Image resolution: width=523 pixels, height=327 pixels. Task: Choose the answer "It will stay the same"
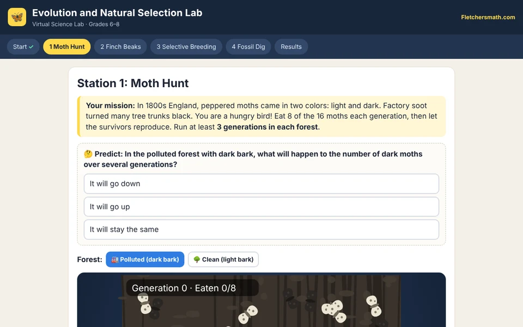pyautogui.click(x=261, y=229)
